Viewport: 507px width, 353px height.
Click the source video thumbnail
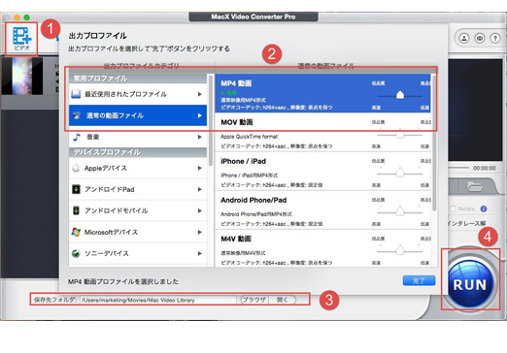[22, 76]
